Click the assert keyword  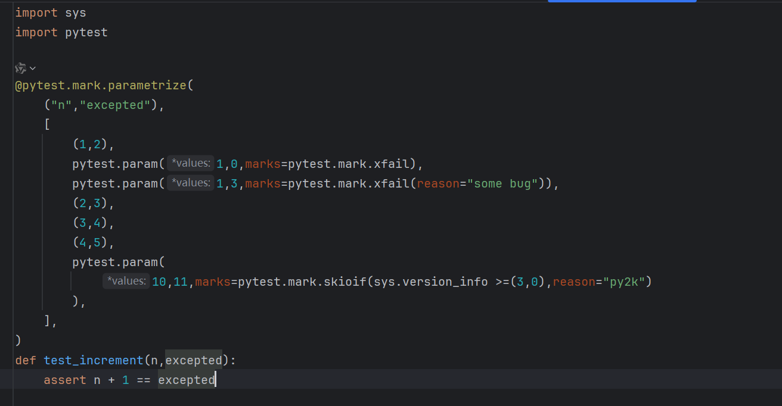coord(65,380)
